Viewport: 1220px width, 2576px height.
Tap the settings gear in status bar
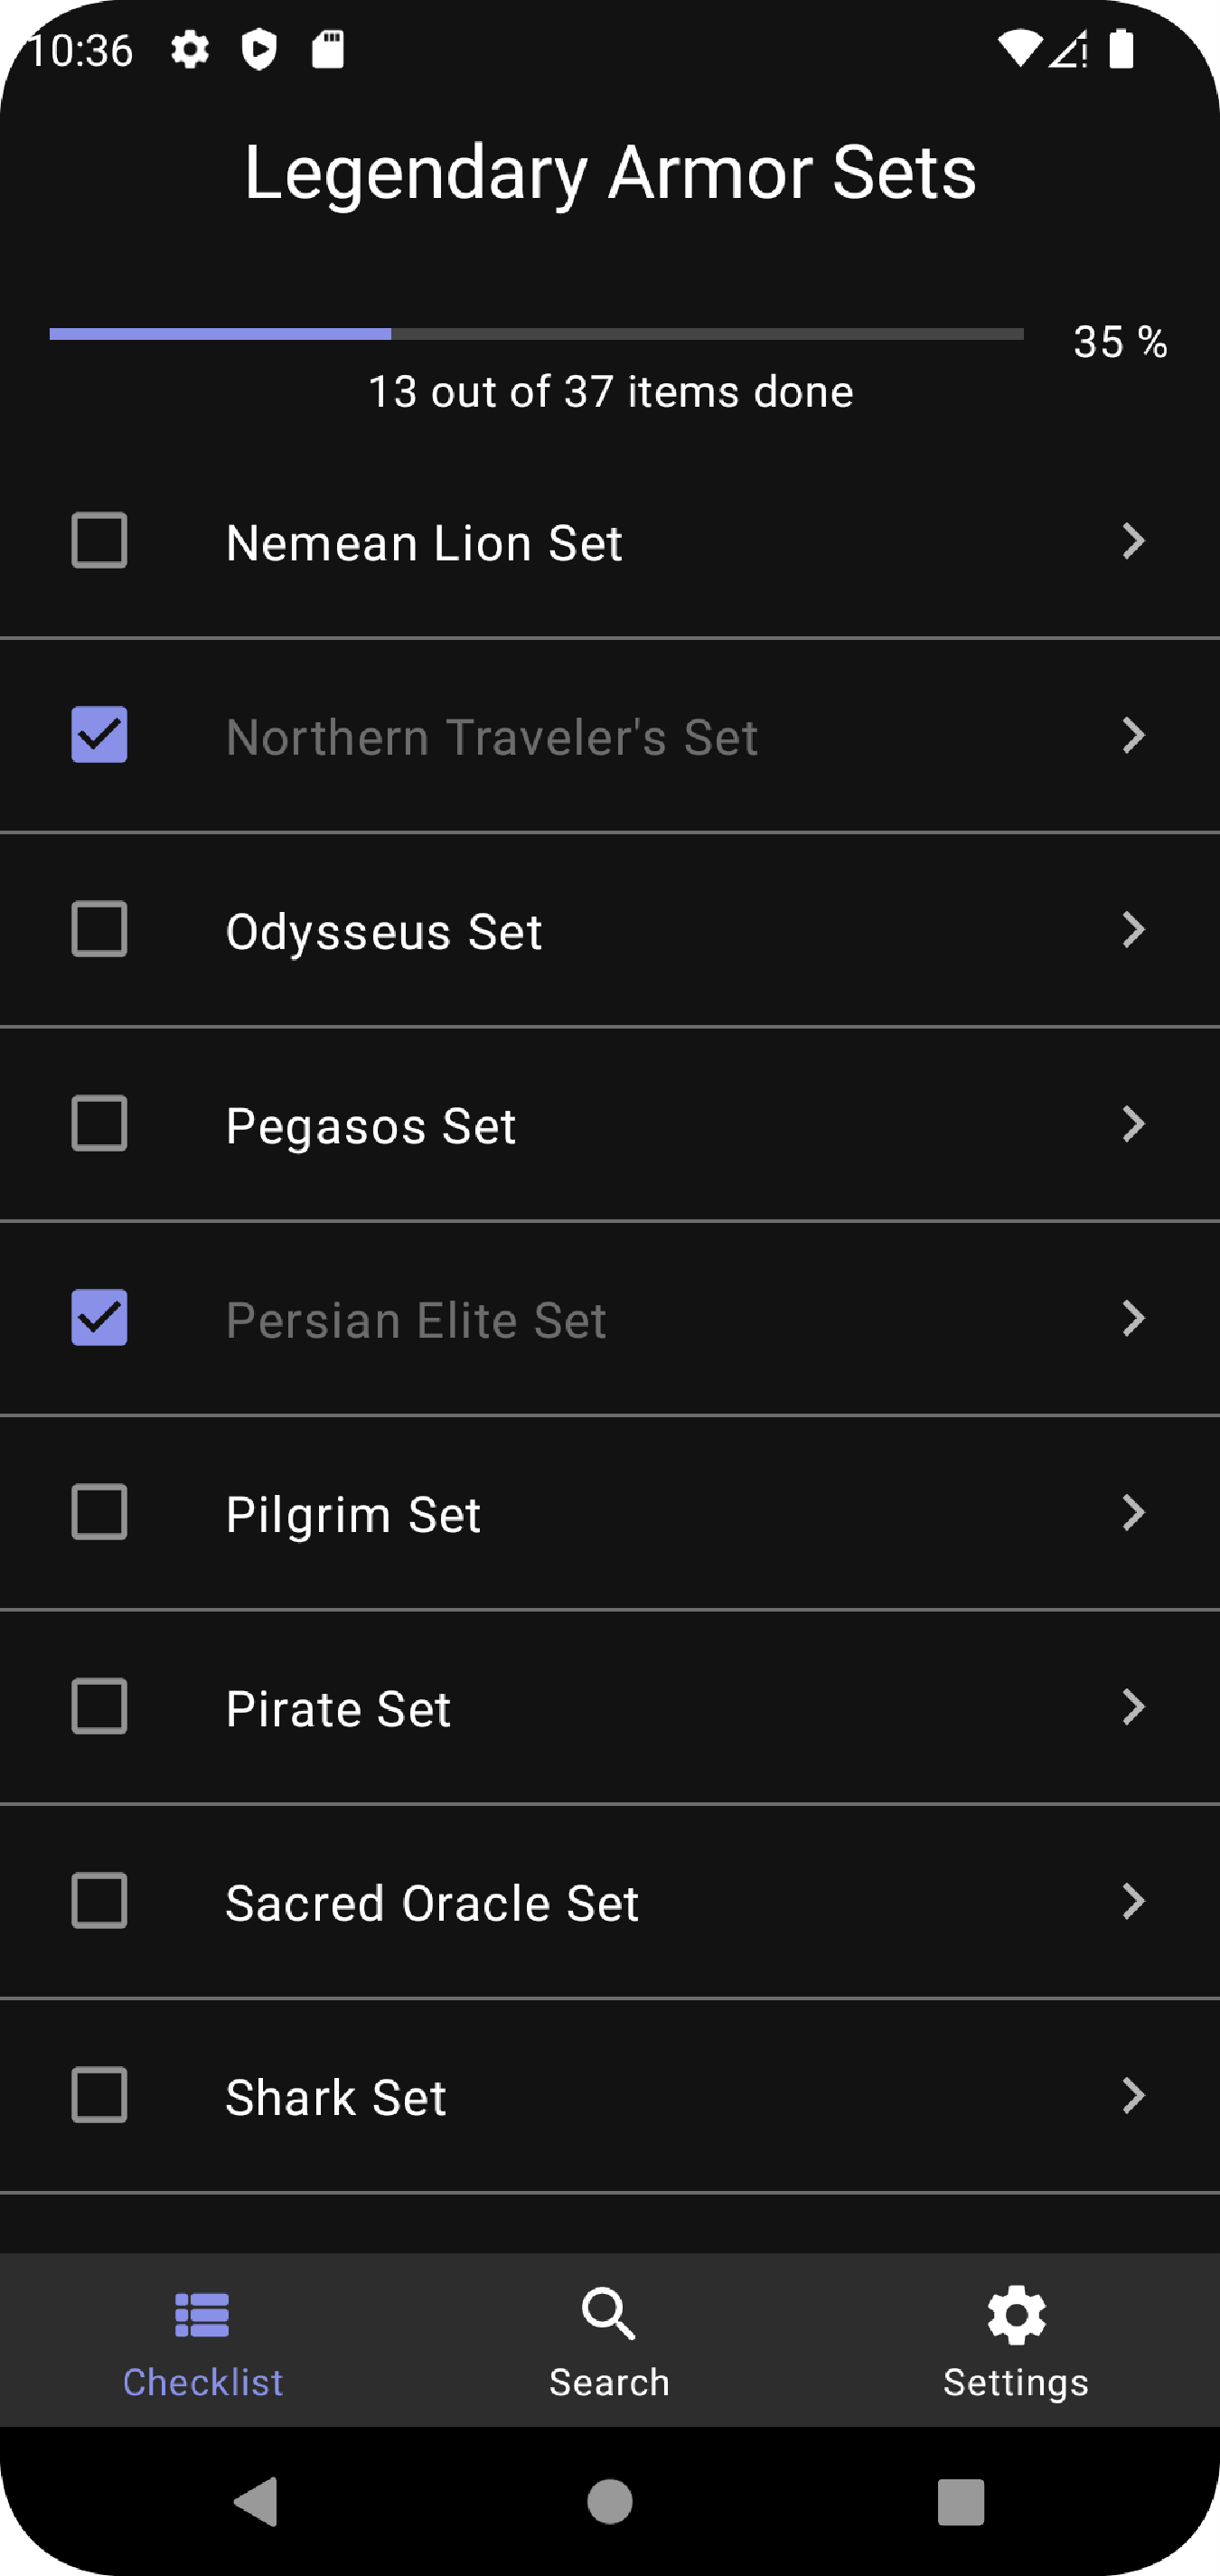click(189, 49)
